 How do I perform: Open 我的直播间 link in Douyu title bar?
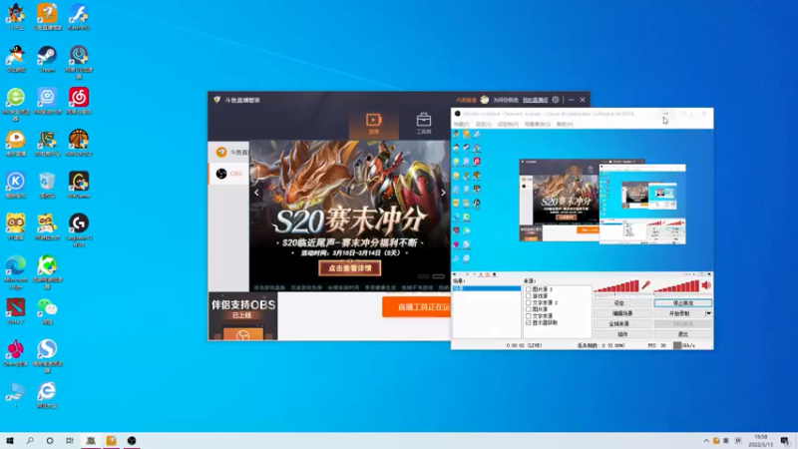coord(535,101)
